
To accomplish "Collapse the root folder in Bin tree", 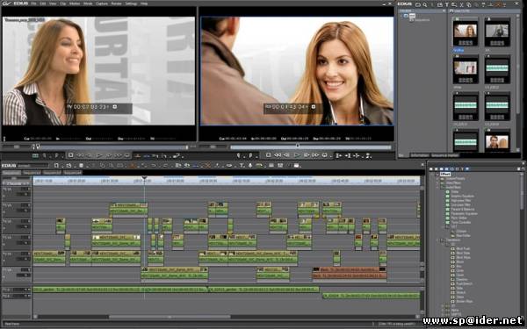I will pyautogui.click(x=402, y=16).
